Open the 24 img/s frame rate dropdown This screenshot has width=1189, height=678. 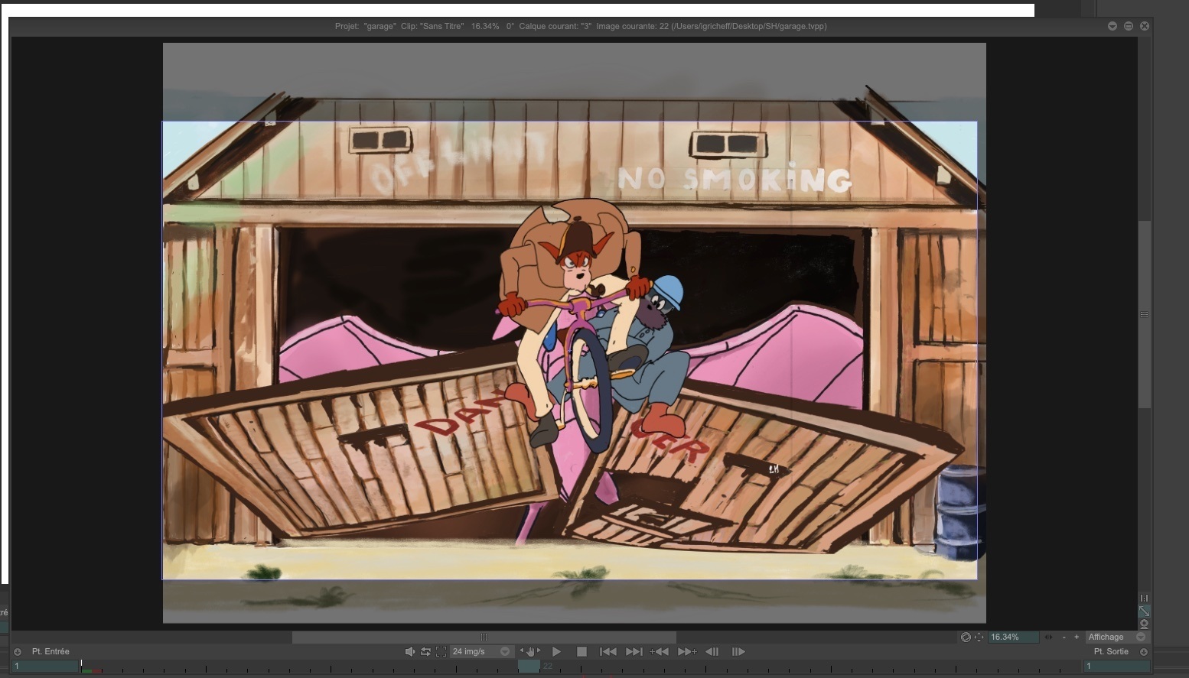(480, 652)
